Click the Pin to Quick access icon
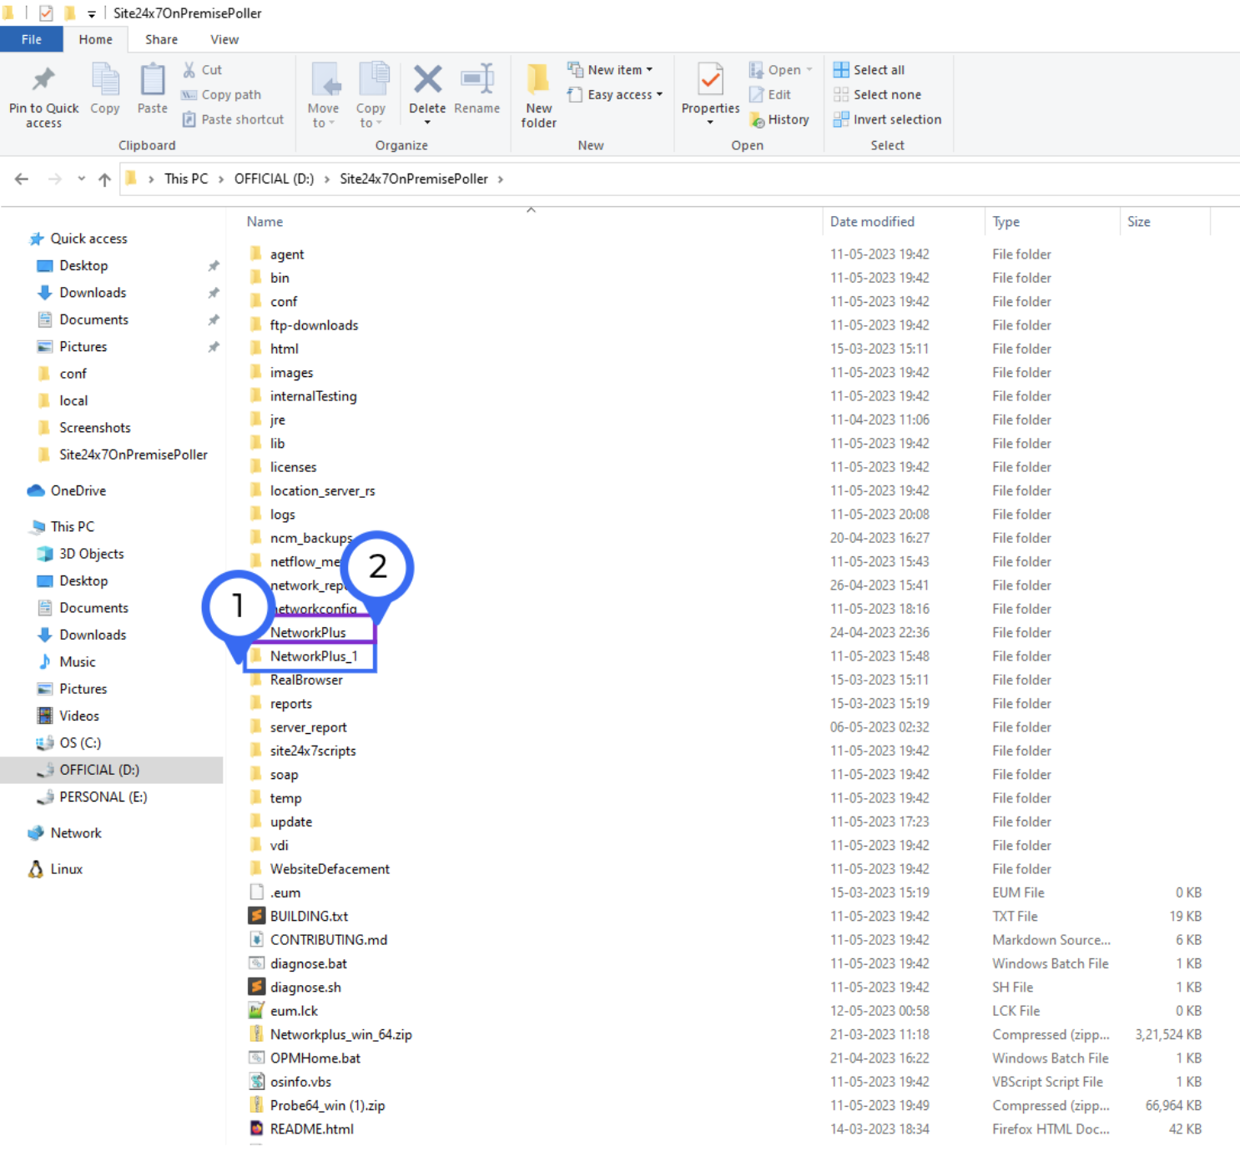 click(43, 80)
